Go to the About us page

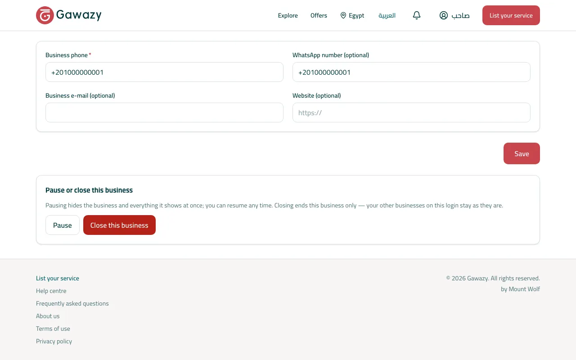click(48, 316)
